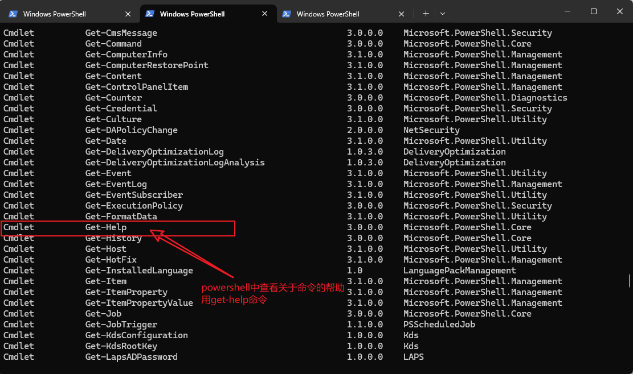Open the tab switcher dropdown chevron
The height and width of the screenshot is (374, 633).
click(x=443, y=11)
